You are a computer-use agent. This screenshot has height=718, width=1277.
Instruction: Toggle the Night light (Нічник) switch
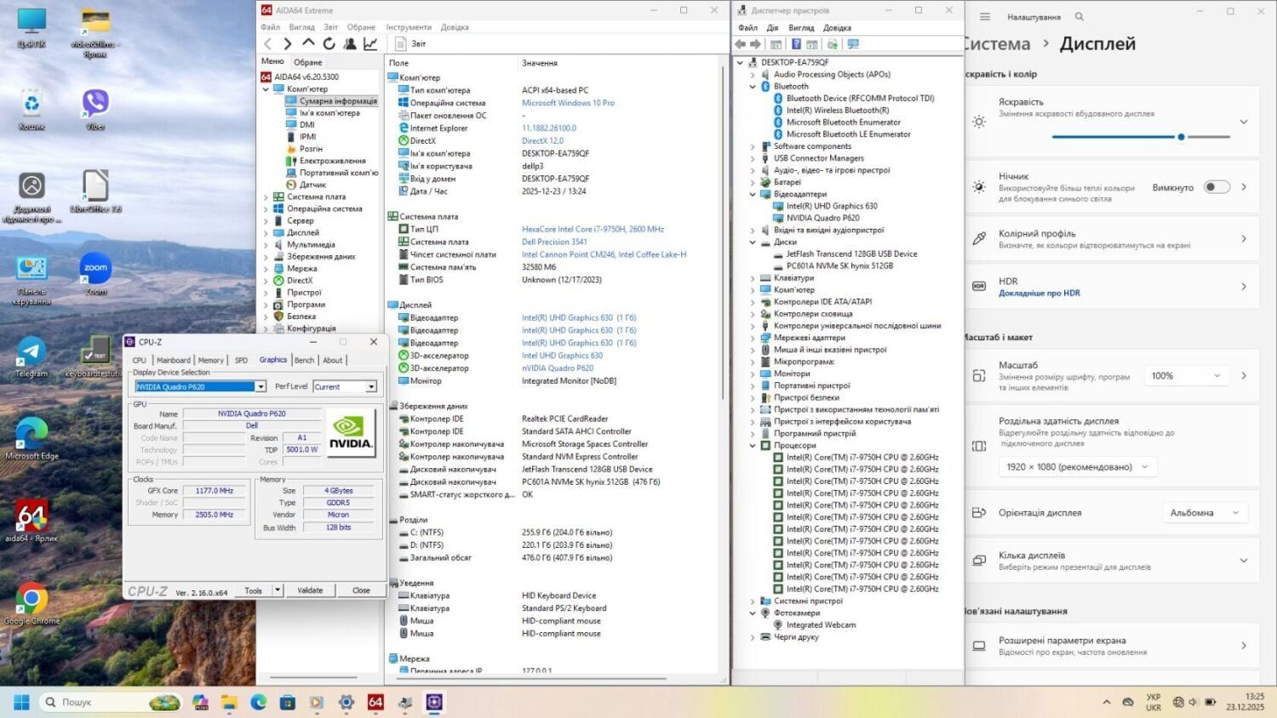pyautogui.click(x=1217, y=187)
